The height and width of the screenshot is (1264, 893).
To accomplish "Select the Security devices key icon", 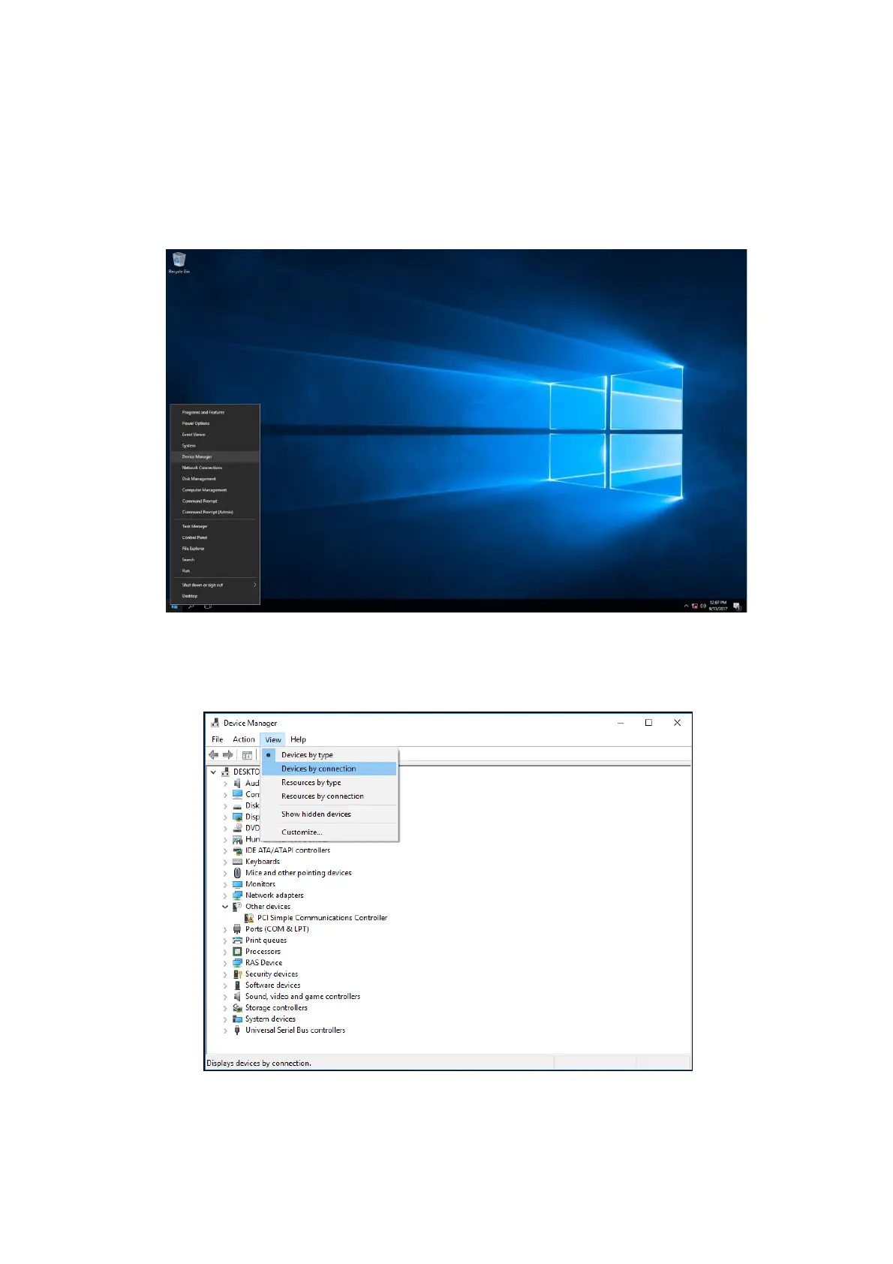I will pyautogui.click(x=237, y=974).
